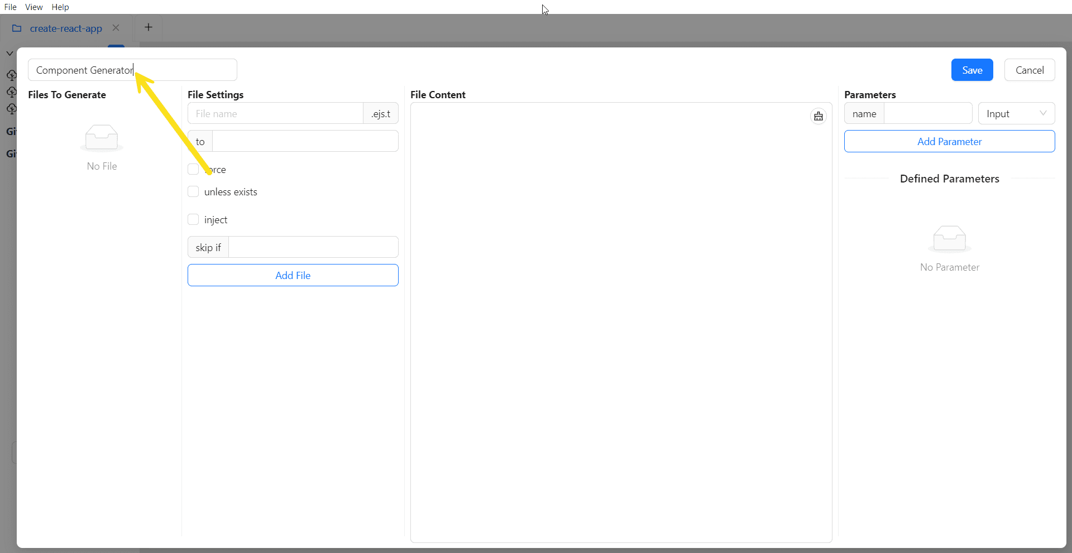
Task: Open the Input parameter type dropdown
Action: [1016, 114]
